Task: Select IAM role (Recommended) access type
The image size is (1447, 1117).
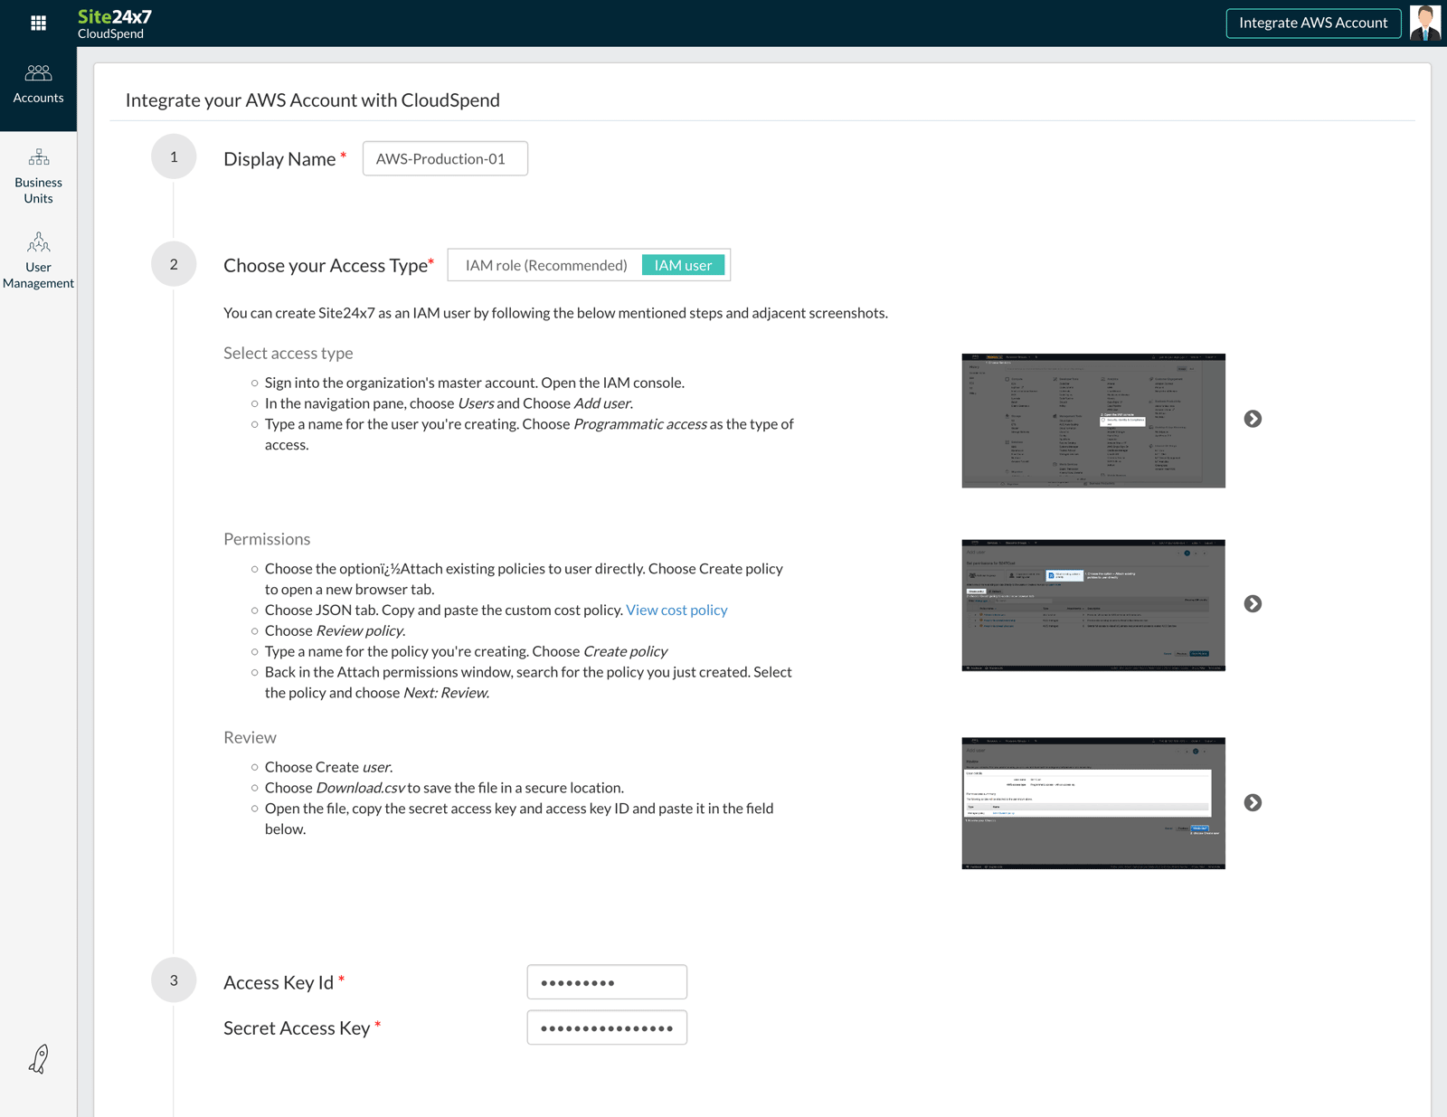Action: [x=545, y=265]
